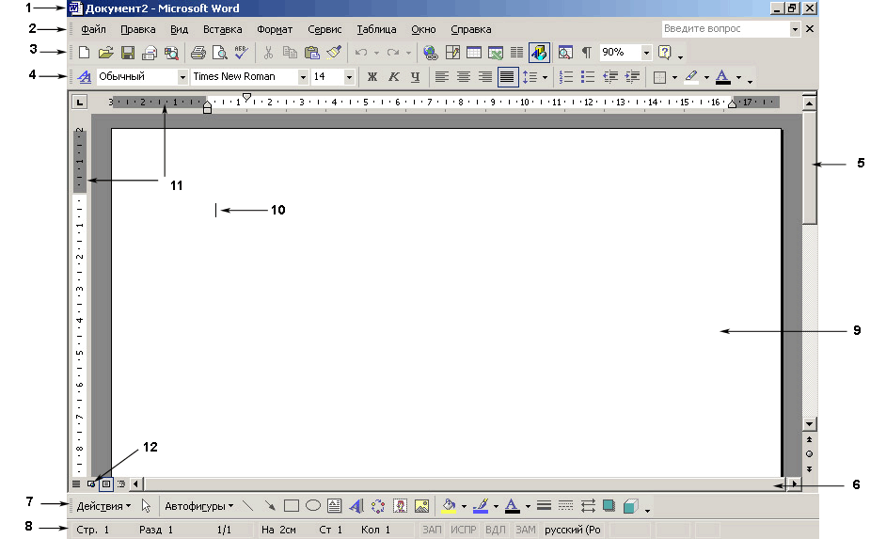Viewport: 886px width, 539px height.
Task: Insert WordArt object
Action: tap(356, 506)
